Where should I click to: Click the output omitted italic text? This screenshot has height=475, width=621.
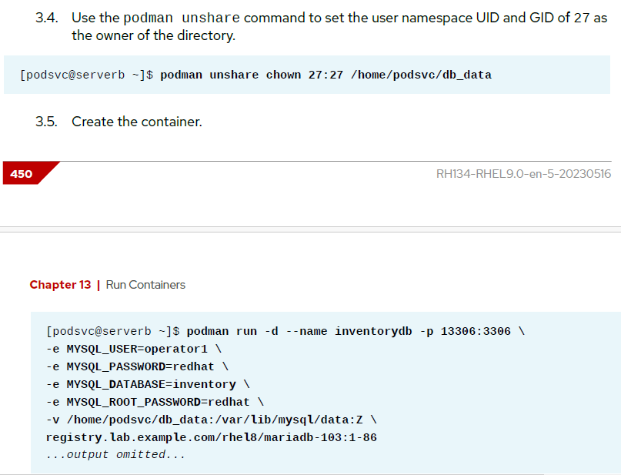click(x=115, y=454)
